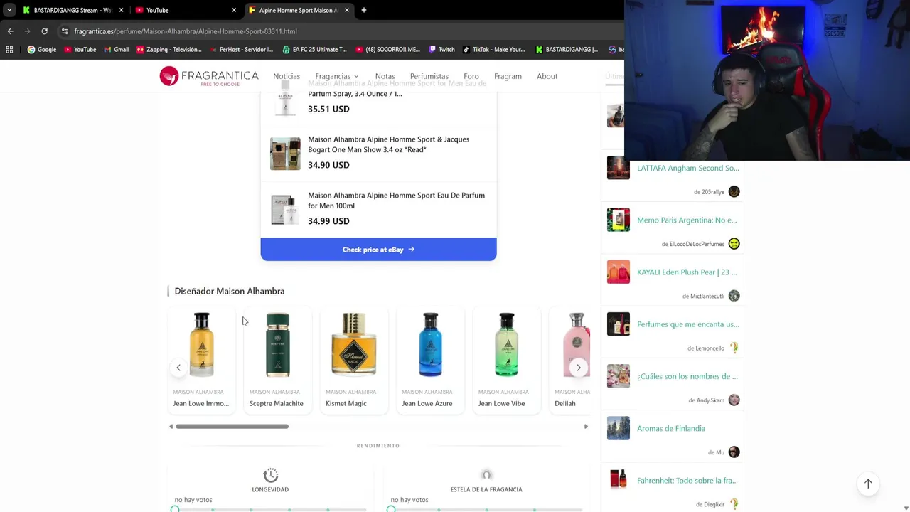The image size is (910, 512).
Task: Go to Perfumistas section
Action: (x=429, y=76)
